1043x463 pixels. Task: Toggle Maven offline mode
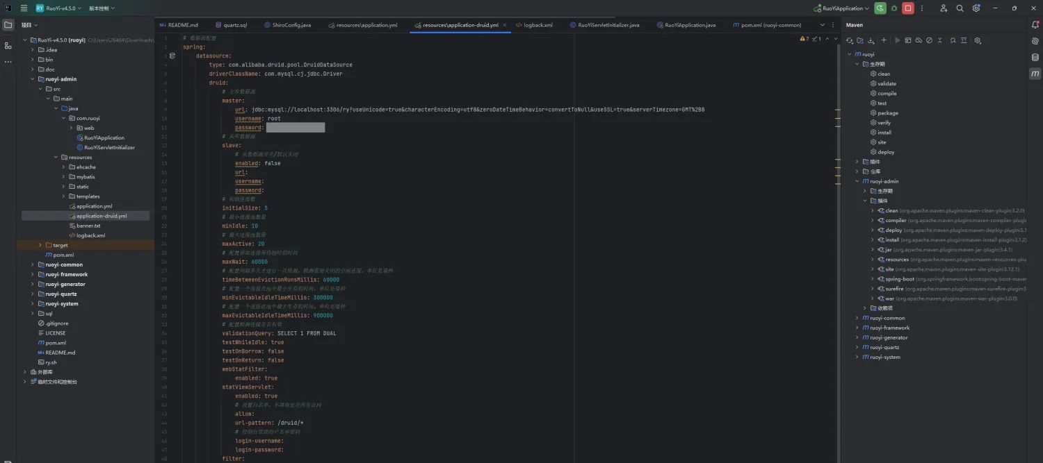coord(919,40)
